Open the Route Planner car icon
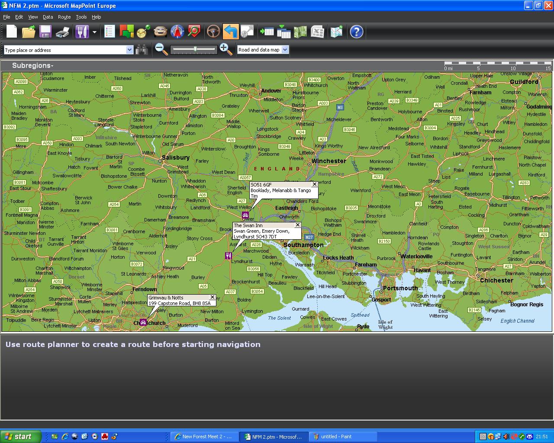The width and height of the screenshot is (554, 443). (x=160, y=32)
